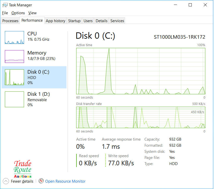Screen dimensions: 214x189
Task: Go to the Startup tab
Action: point(74,21)
